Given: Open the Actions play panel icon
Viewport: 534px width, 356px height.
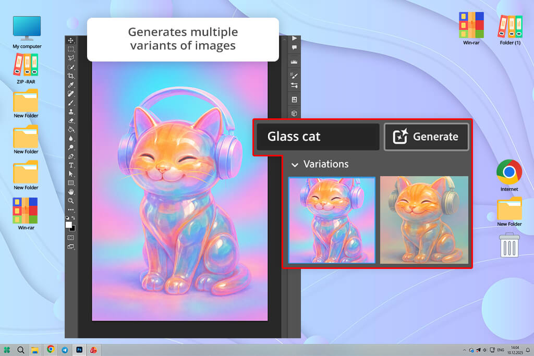Looking at the screenshot, I should click(294, 38).
